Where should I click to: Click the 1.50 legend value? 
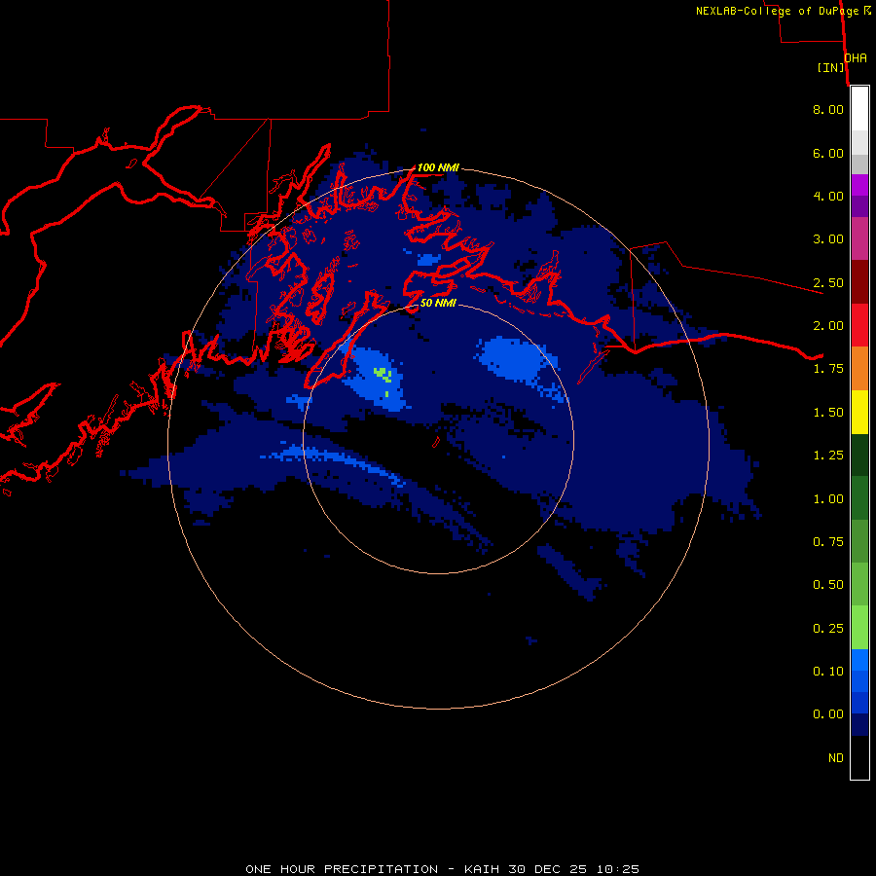tap(828, 413)
